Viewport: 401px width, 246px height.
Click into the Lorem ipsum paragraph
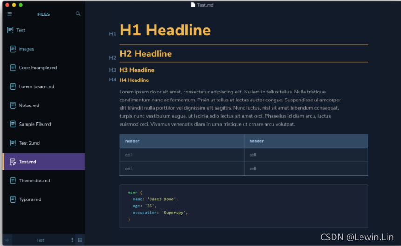[x=230, y=108]
